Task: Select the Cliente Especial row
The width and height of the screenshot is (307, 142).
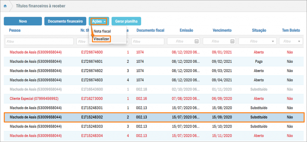Action: (34, 98)
